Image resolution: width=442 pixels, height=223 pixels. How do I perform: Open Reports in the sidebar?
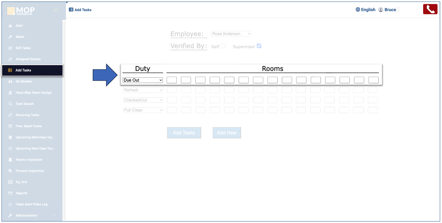pos(21,193)
